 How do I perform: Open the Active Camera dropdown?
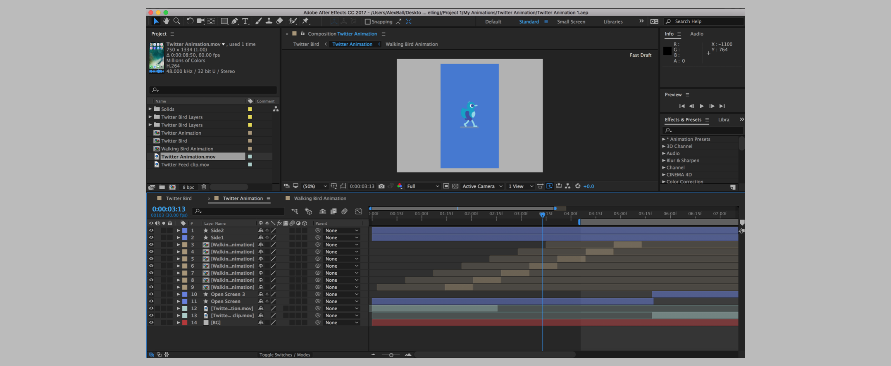pyautogui.click(x=482, y=186)
